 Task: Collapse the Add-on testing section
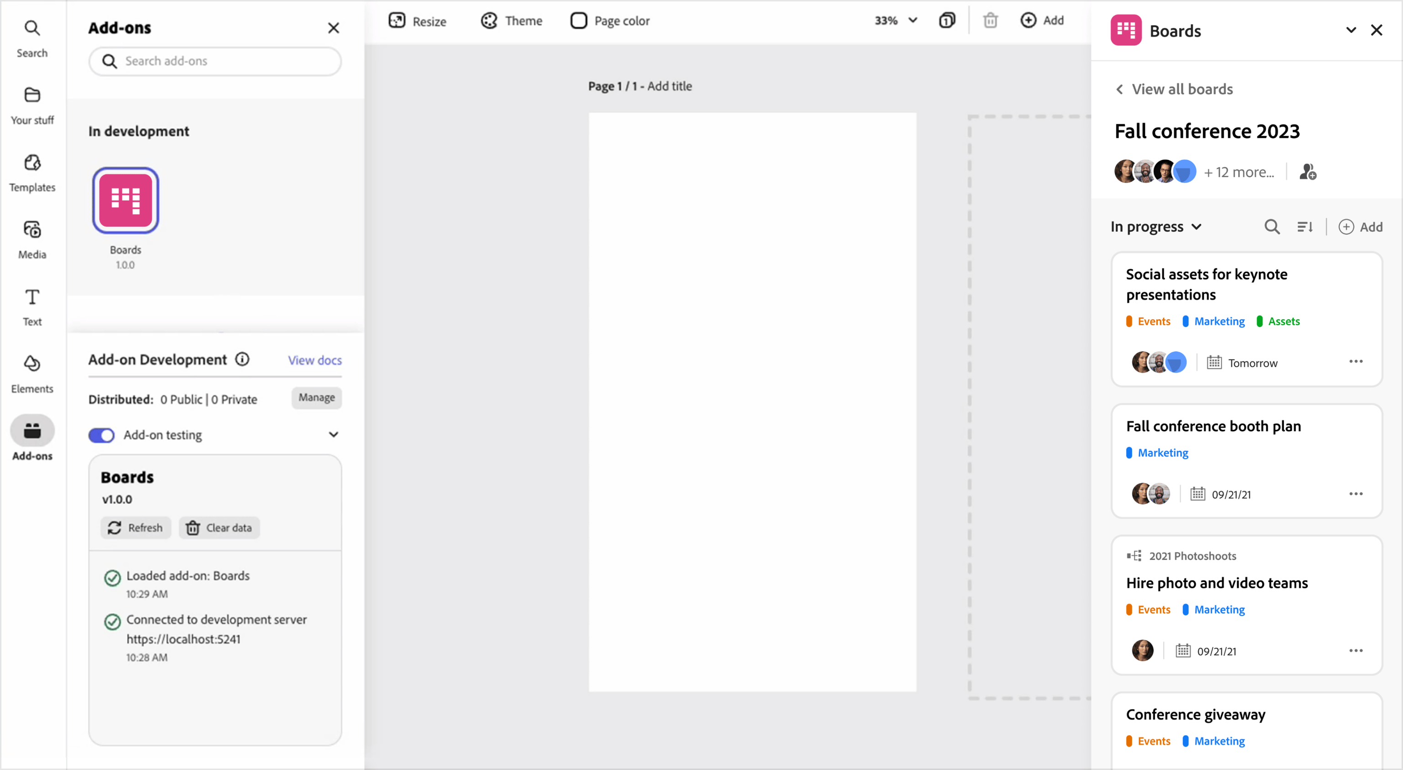pos(333,435)
